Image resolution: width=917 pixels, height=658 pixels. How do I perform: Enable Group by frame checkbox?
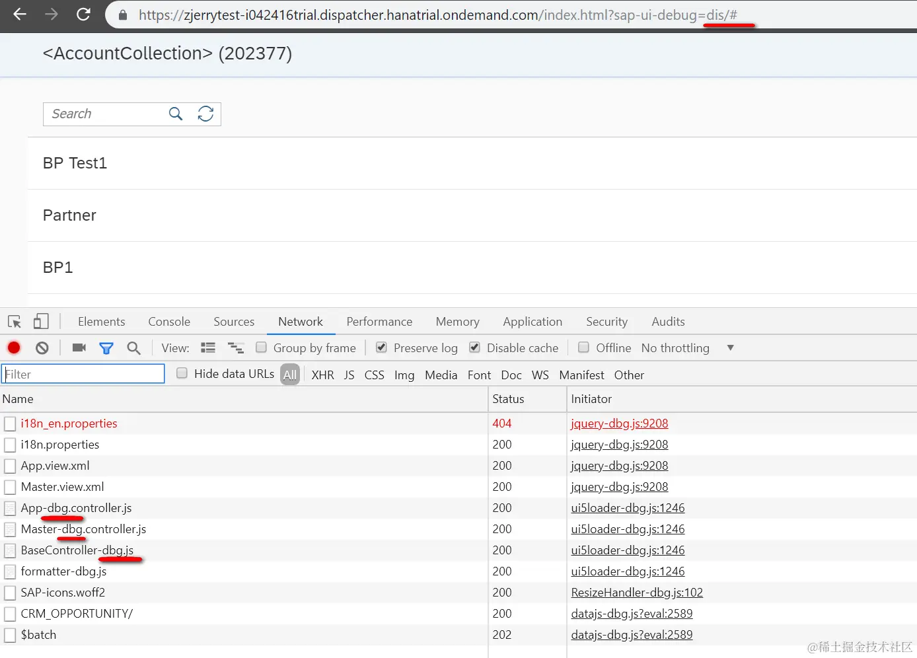pos(262,347)
